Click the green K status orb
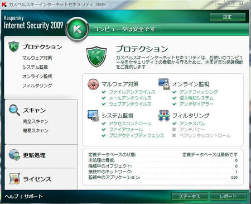The height and width of the screenshot is (204, 251). tap(77, 29)
